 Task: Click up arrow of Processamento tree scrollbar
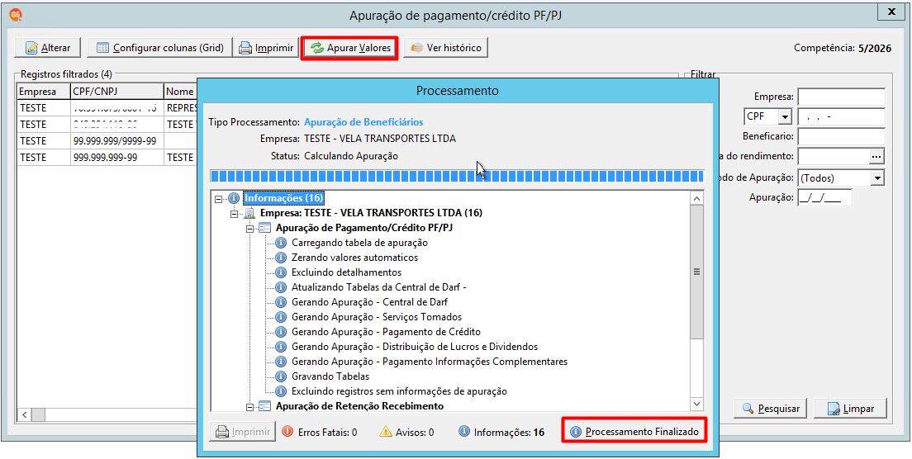[696, 198]
